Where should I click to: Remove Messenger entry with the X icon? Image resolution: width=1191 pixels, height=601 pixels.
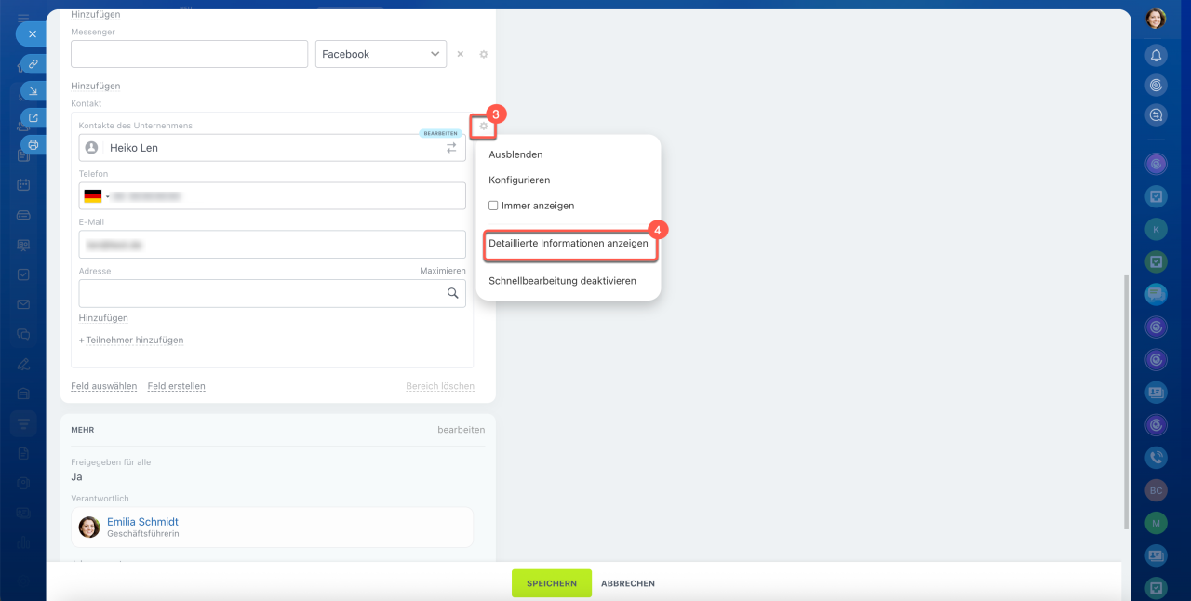[x=460, y=54]
